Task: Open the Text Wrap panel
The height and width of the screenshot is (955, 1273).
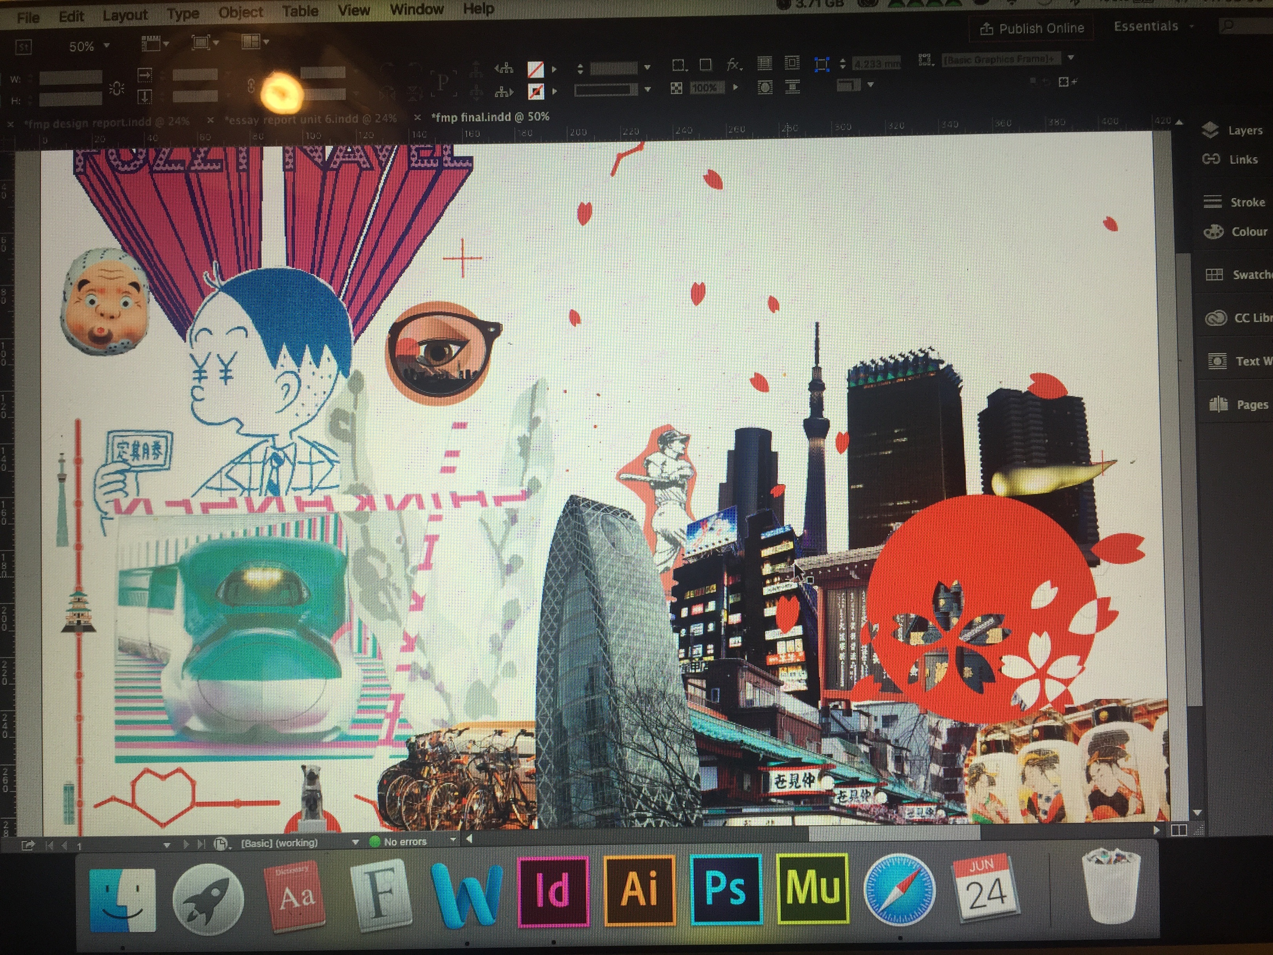Action: 1239,361
